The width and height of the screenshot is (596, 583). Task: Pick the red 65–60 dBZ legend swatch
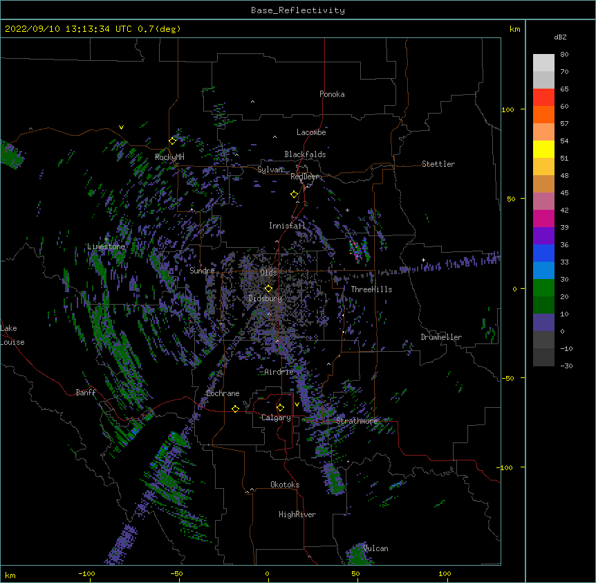543,98
